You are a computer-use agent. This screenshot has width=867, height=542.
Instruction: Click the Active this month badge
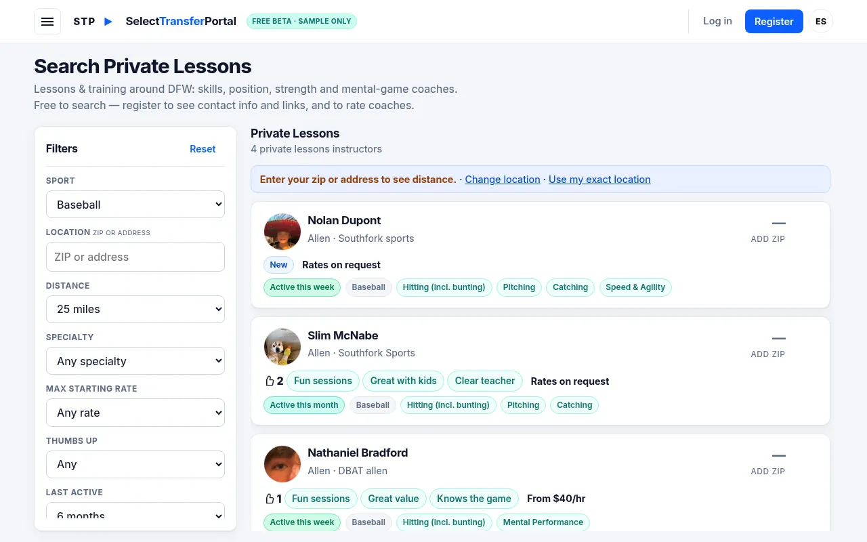(304, 405)
